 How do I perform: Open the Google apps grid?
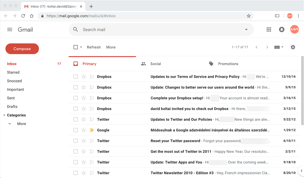pyautogui.click(x=269, y=29)
